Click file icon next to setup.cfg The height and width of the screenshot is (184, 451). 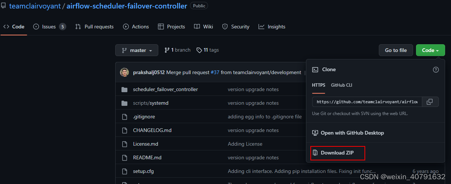(x=124, y=171)
